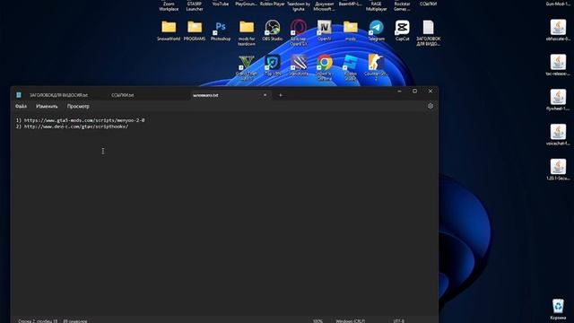
Task: Open the mods folder on desktop
Action: 351,30
